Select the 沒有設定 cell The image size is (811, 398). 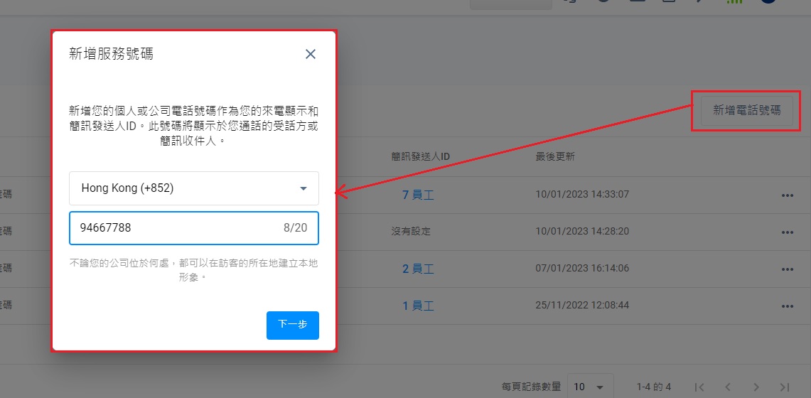411,232
